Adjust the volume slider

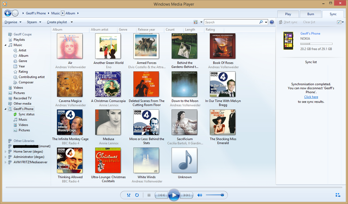215,195
